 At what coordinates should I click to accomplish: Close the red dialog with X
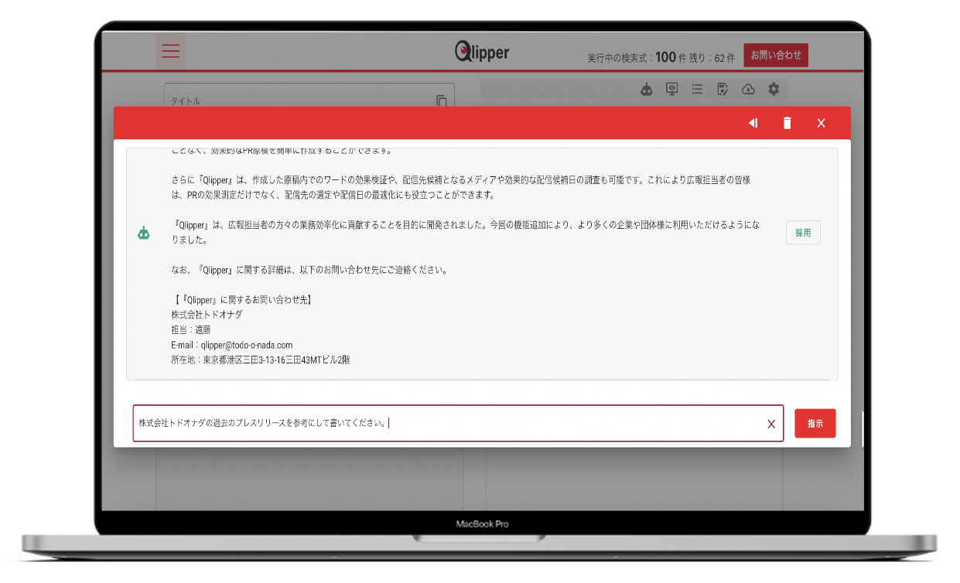point(821,123)
